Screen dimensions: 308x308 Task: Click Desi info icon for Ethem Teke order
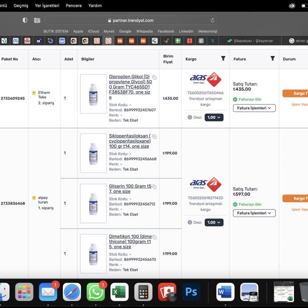pyautogui.click(x=190, y=117)
